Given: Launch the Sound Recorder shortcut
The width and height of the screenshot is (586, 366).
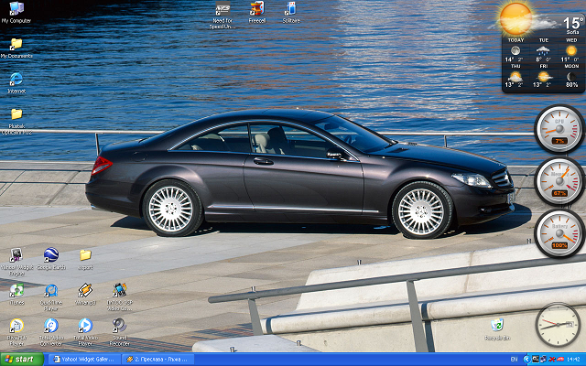Looking at the screenshot, I should click(x=119, y=325).
